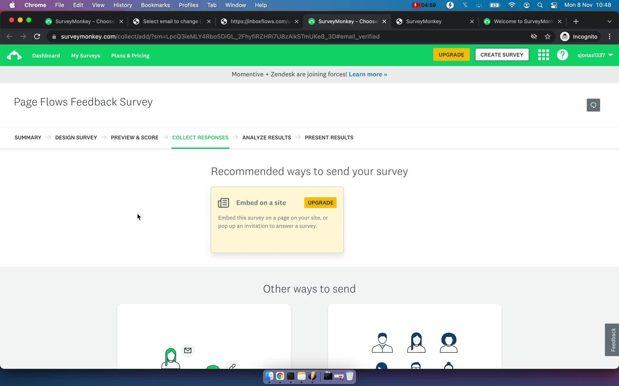The height and width of the screenshot is (386, 619).
Task: Click the help question mark icon
Action: tap(562, 55)
